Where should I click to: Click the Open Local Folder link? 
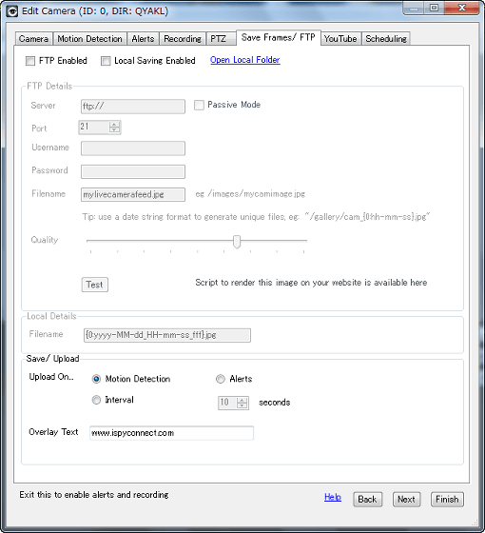pos(245,60)
